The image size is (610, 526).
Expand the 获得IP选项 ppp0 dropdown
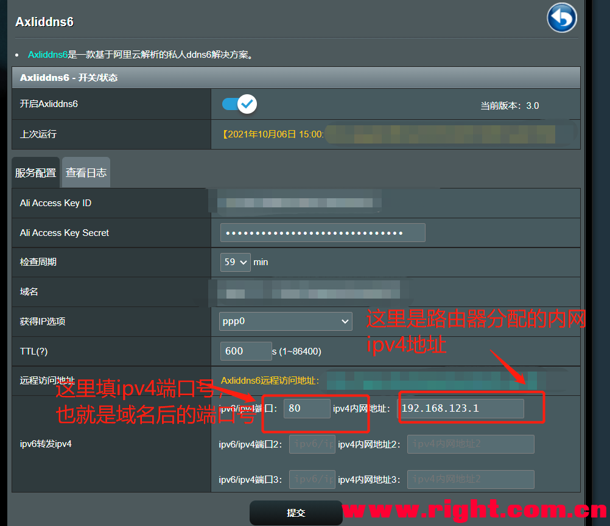coord(286,321)
